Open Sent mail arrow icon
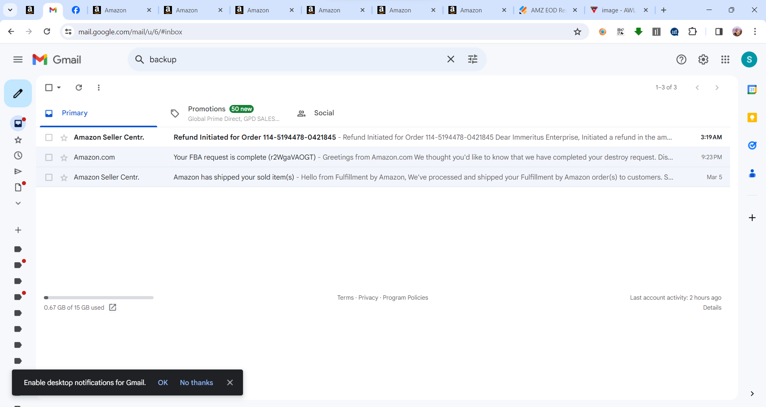Screen dimensions: 766x407 (18, 172)
